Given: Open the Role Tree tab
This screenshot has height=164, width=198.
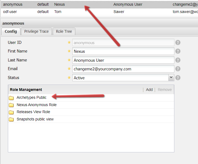Looking at the screenshot, I should point(64,31).
